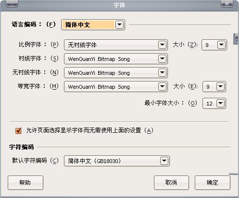Click the 确定 confirm button

click(213, 183)
